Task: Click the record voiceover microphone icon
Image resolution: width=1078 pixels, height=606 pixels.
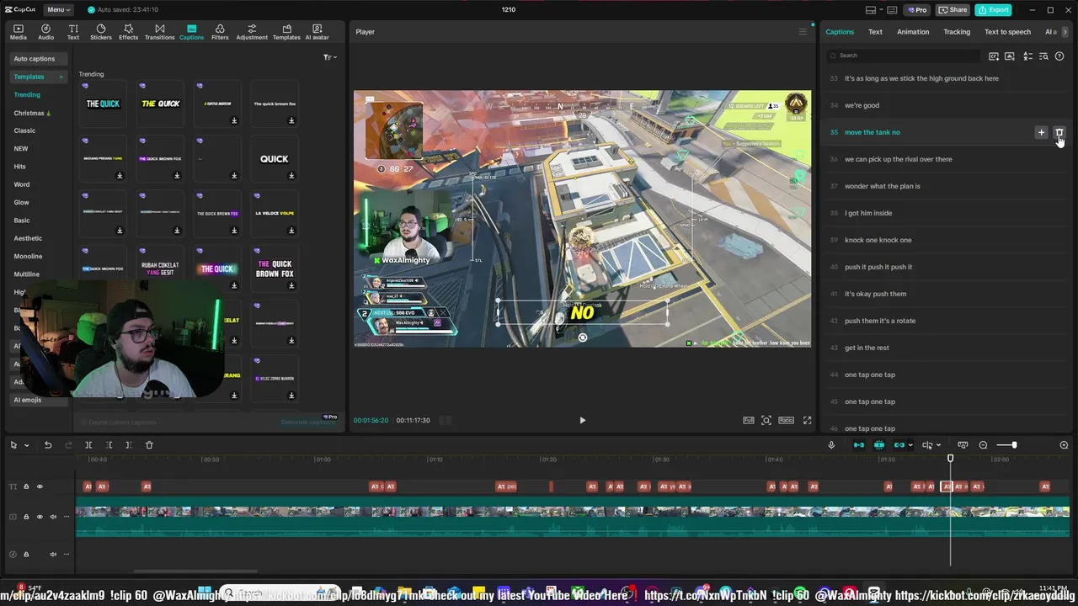Action: (x=831, y=445)
